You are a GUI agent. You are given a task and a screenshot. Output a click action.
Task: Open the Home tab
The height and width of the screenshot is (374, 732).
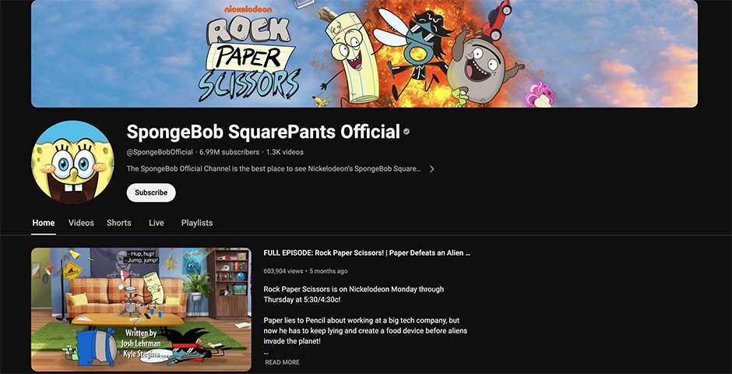click(x=44, y=223)
